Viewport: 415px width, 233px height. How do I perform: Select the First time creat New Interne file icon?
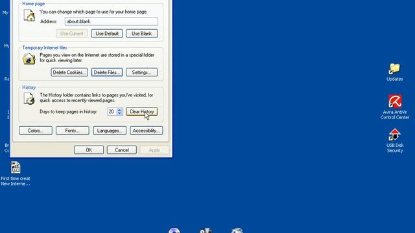pyautogui.click(x=16, y=173)
